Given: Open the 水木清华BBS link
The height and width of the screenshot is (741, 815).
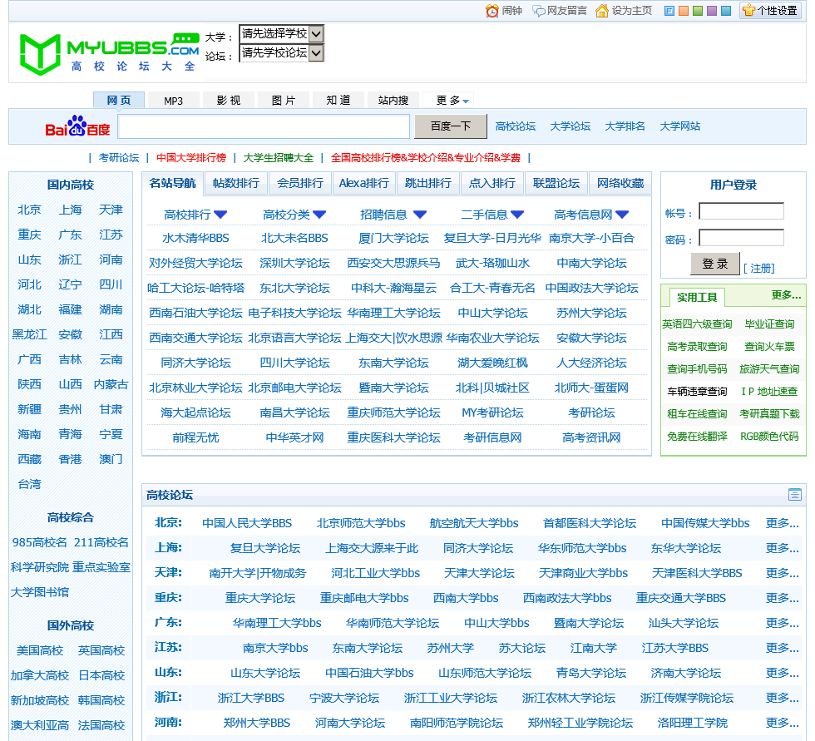Looking at the screenshot, I should (195, 238).
